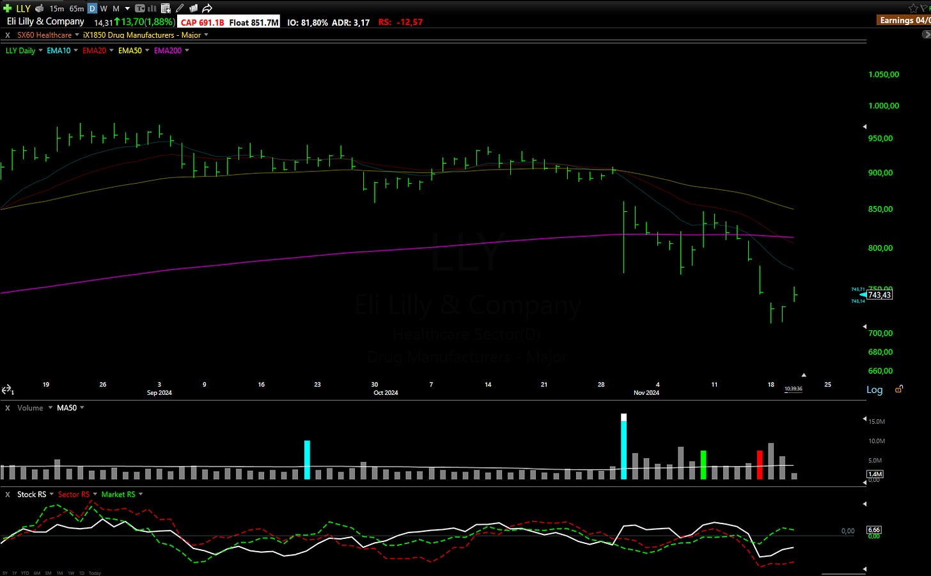Click the chart scroll arrows icon at bottom-left
Image resolution: width=931 pixels, height=576 pixels.
tap(7, 390)
